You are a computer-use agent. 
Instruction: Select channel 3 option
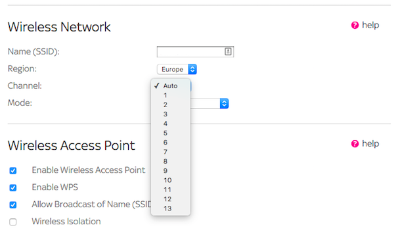(171, 114)
